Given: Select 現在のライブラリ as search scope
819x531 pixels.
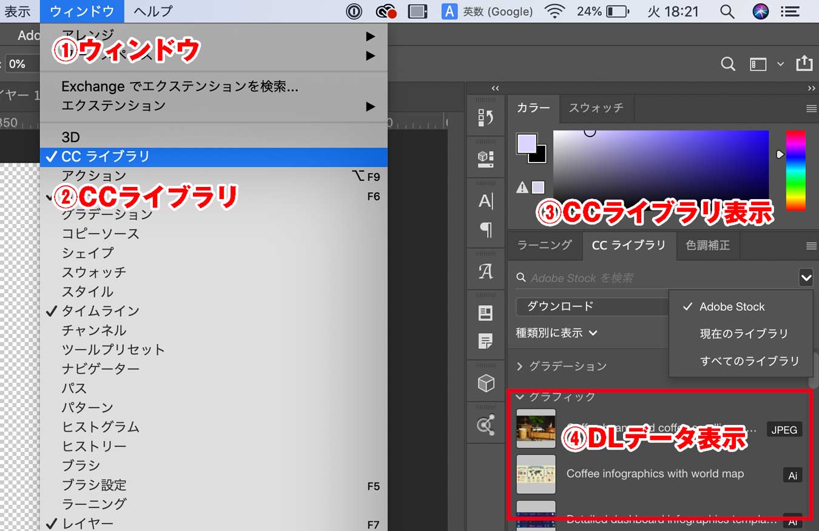Looking at the screenshot, I should click(741, 334).
